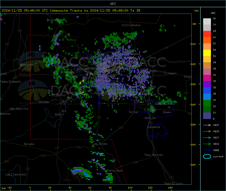Click the 'Agua_Toro' map label
The width and height of the screenshot is (226, 191).
27,65
